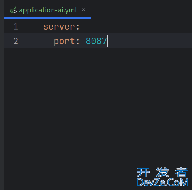
Task: Click the narrow sidebar strip left of the editor
Action: coord(2,95)
